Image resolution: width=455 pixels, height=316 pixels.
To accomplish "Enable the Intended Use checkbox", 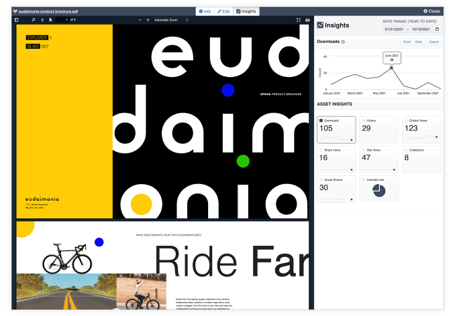I will point(363,179).
